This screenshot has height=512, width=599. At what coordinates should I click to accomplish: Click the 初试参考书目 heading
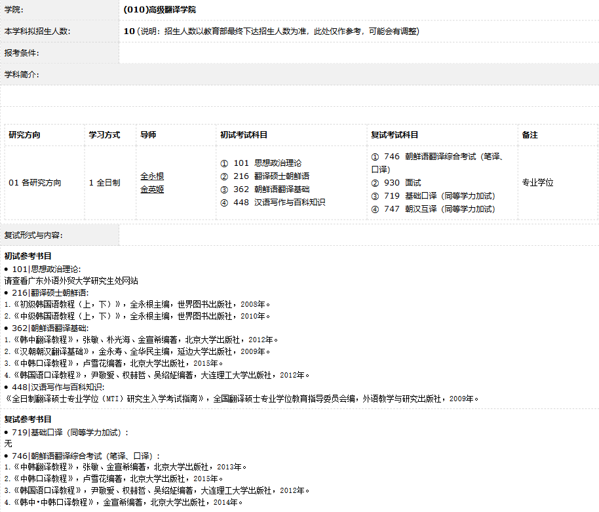tap(28, 256)
